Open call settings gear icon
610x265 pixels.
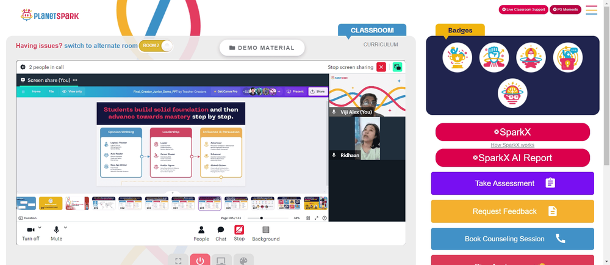[x=23, y=67]
